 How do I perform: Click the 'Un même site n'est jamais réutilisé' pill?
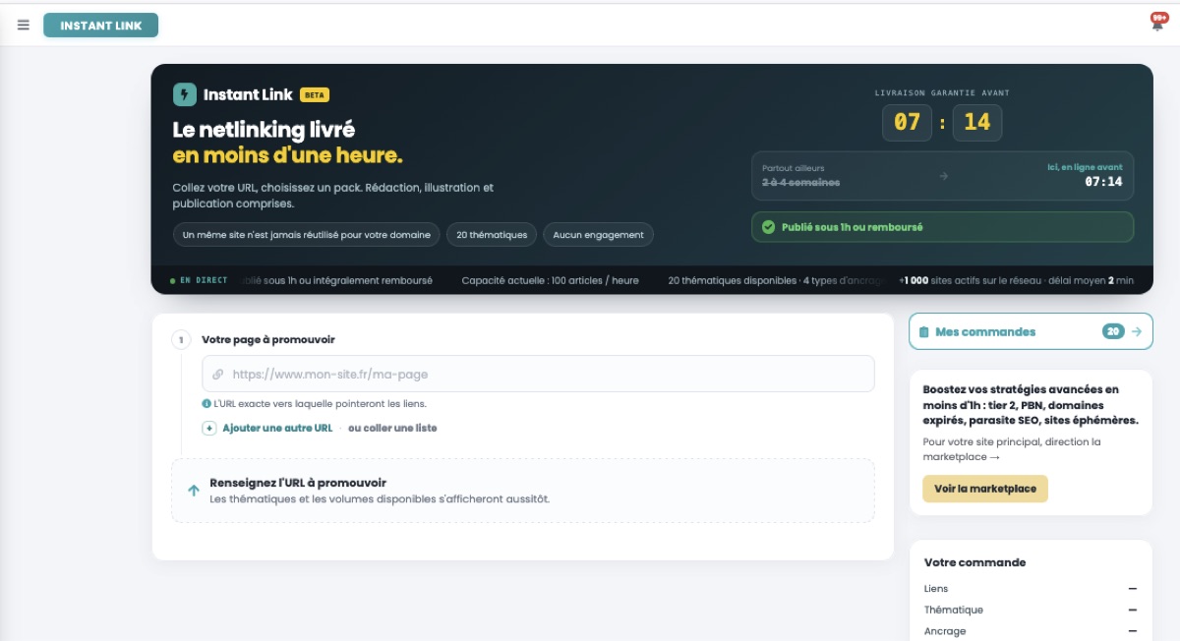[x=307, y=235]
